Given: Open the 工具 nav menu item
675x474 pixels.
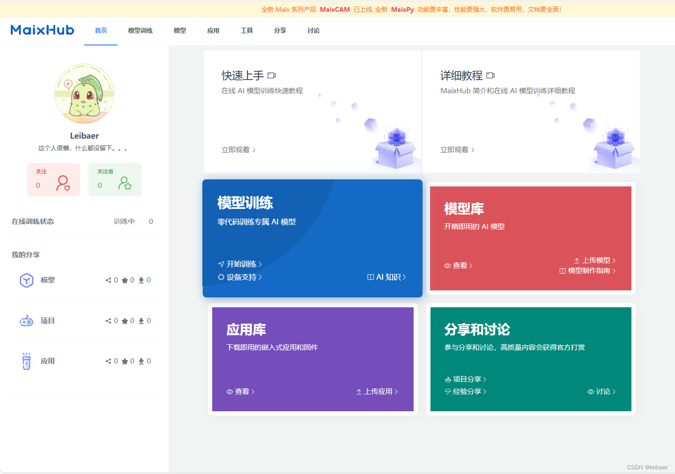Looking at the screenshot, I should click(247, 30).
